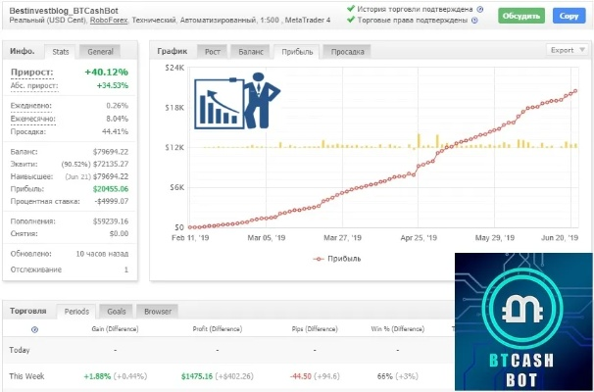Click the green checkmark for trading privileges verified
The height and width of the screenshot is (392, 594).
coord(351,21)
